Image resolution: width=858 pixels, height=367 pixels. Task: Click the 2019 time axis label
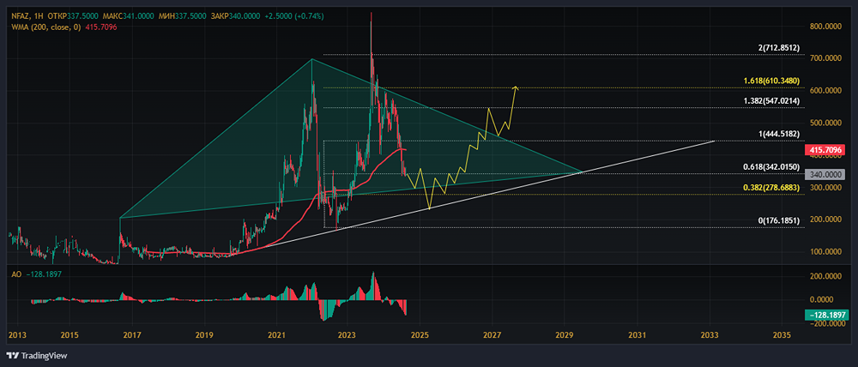click(x=204, y=334)
